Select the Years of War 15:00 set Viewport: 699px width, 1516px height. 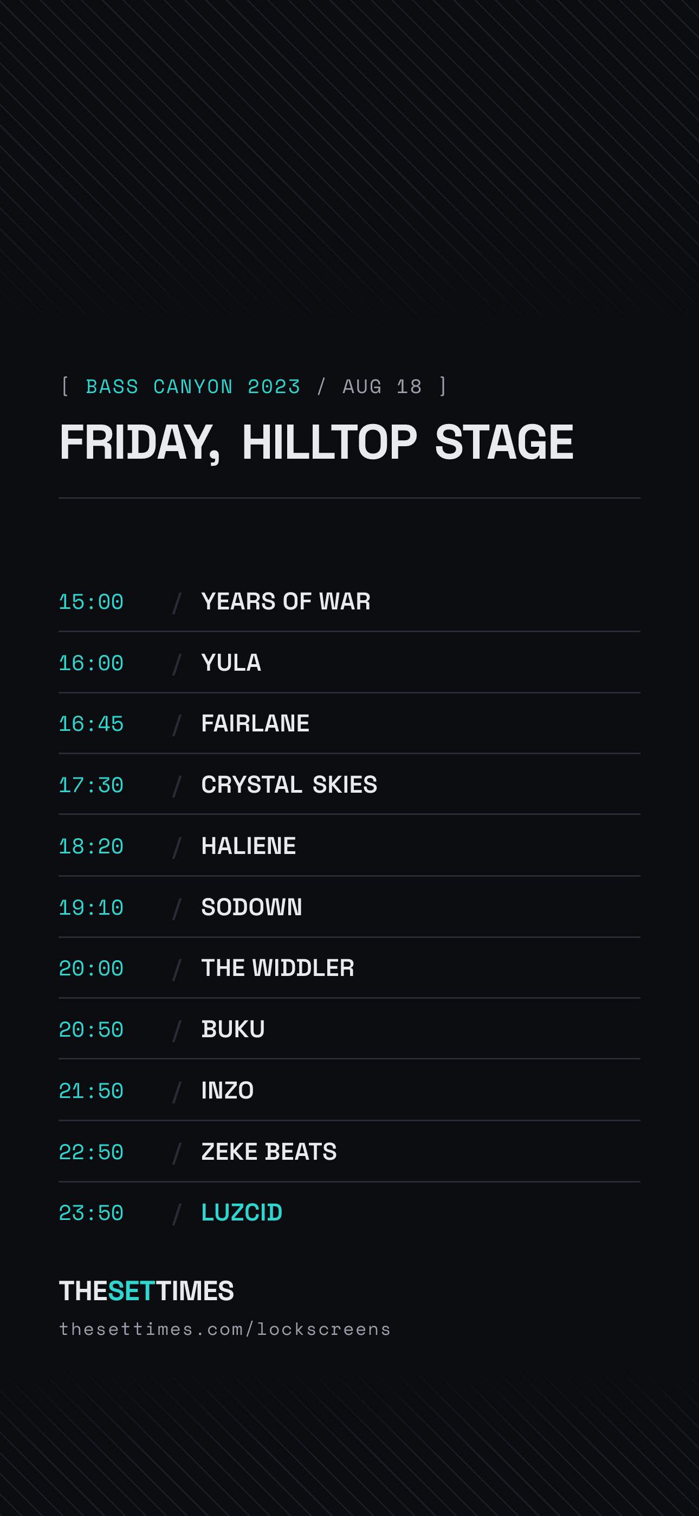coord(349,601)
